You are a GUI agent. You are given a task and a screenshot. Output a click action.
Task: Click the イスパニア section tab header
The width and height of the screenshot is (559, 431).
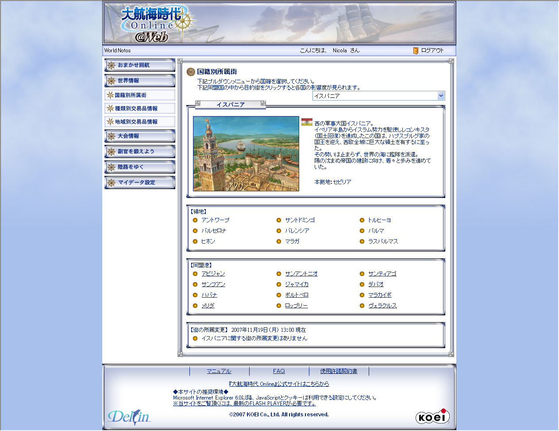(231, 105)
